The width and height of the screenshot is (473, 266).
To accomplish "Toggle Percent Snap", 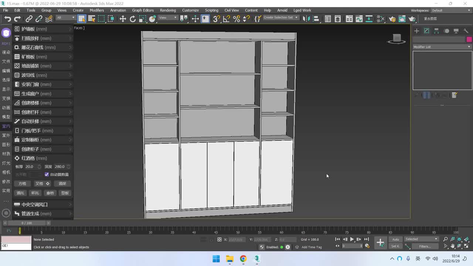I will pyautogui.click(x=236, y=19).
